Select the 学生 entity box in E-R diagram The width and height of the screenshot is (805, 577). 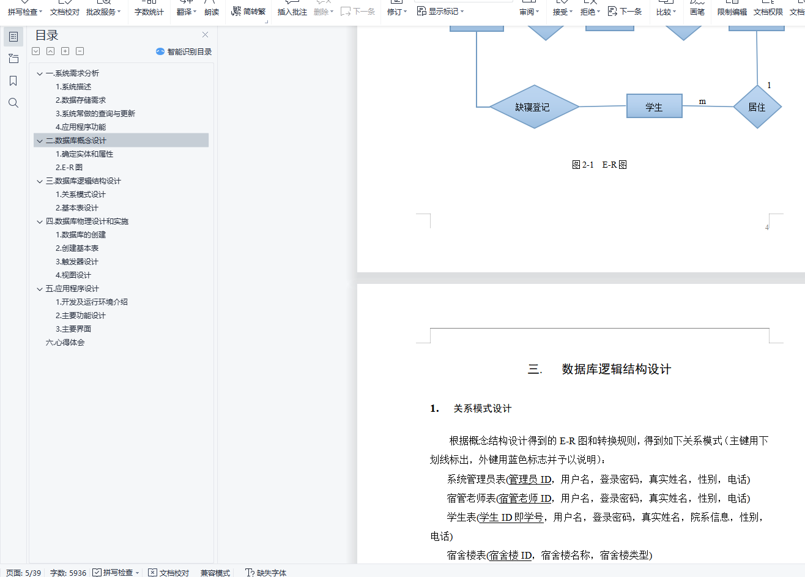pos(654,106)
